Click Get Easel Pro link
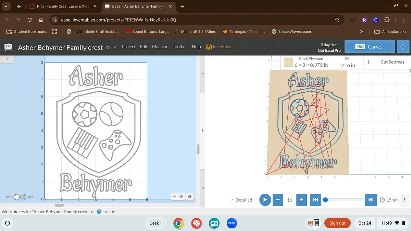411x231 pixels. click(x=329, y=50)
